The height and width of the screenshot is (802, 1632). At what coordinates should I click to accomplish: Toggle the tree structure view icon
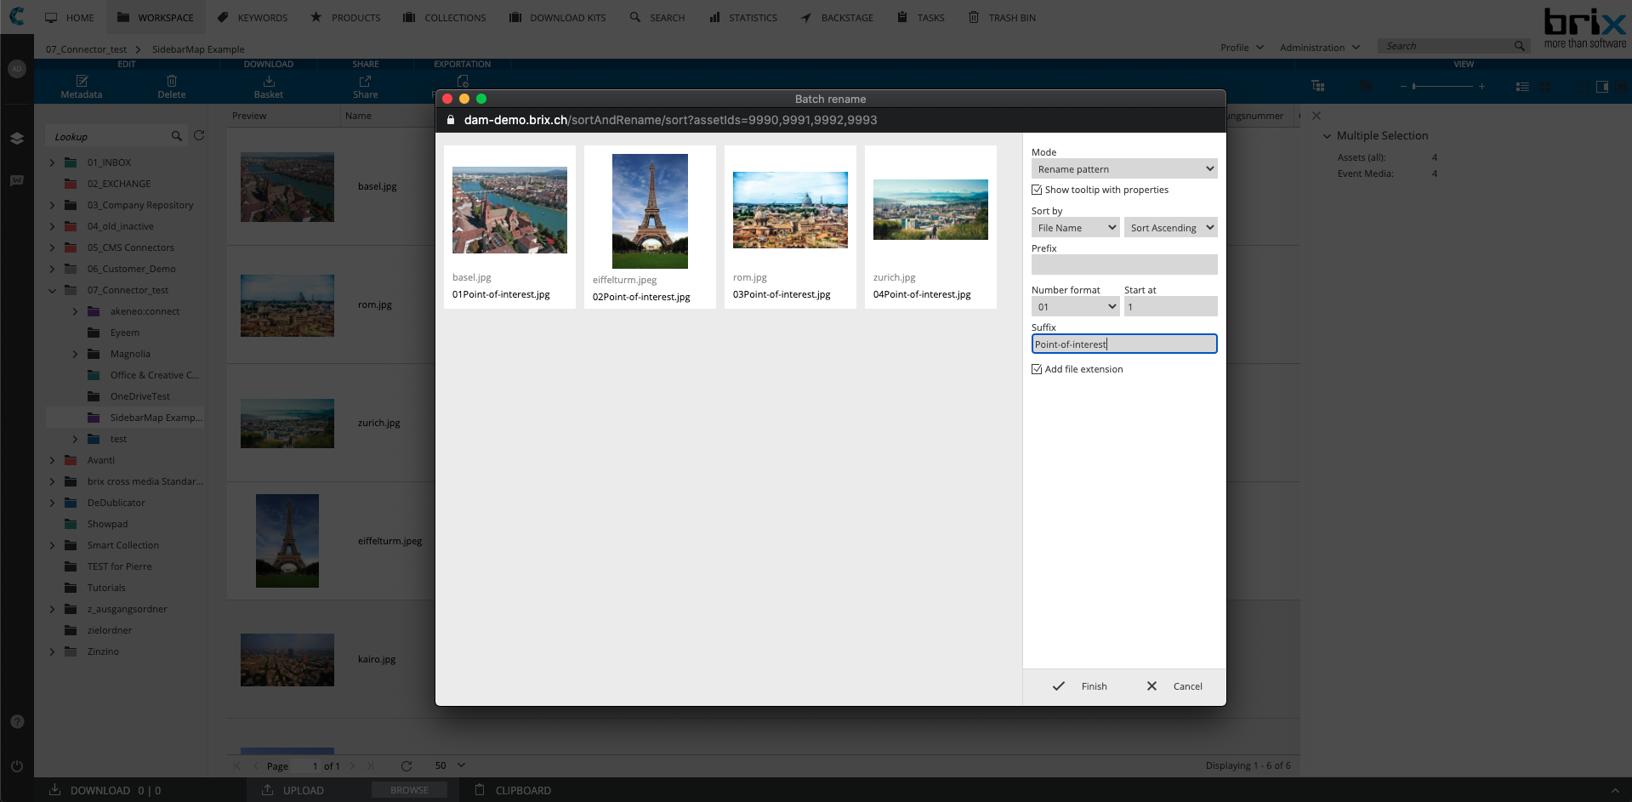(1318, 86)
